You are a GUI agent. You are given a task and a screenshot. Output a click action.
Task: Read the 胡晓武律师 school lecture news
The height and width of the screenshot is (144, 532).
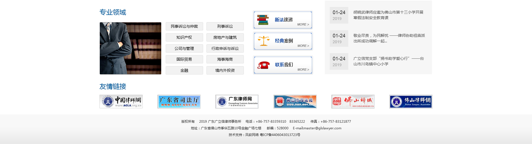[x=388, y=15]
